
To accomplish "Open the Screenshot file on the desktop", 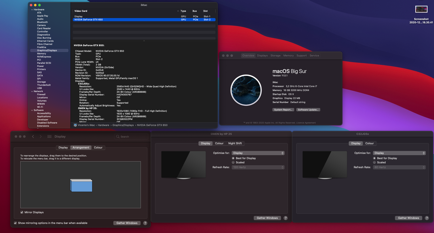I will pyautogui.click(x=421, y=9).
